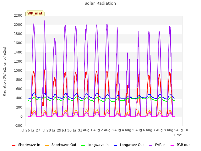Click the Aug 7 x-axis date label
The image size is (201, 151).
point(150,130)
